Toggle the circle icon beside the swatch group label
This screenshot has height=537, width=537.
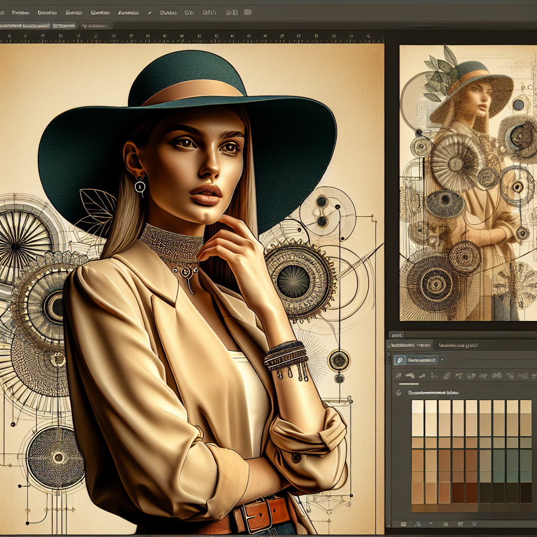399,392
